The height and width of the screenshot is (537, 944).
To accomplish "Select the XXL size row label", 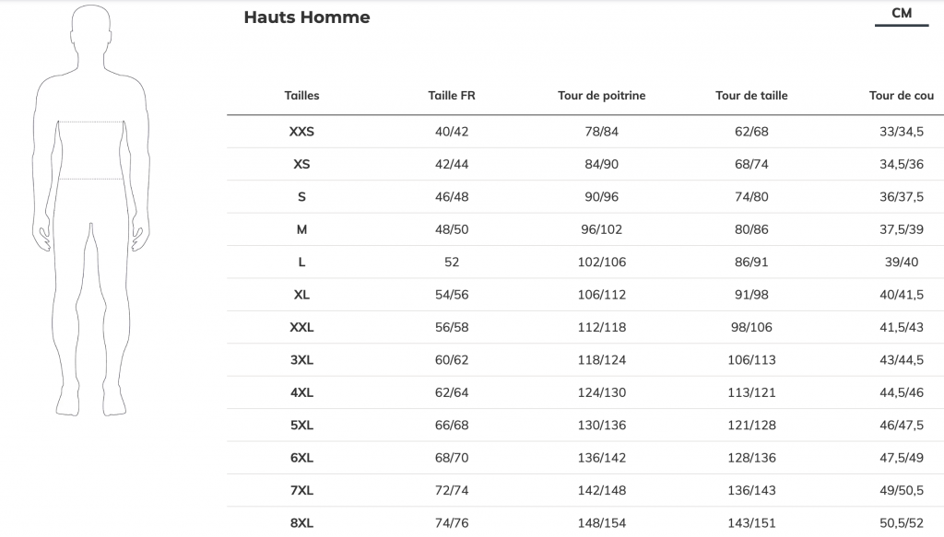I will tap(301, 328).
